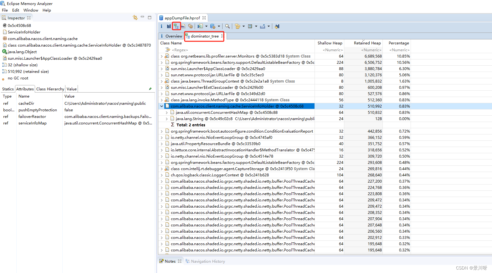Open the Dominator Tree toolbar icon
The height and width of the screenshot is (273, 492).
point(176,27)
